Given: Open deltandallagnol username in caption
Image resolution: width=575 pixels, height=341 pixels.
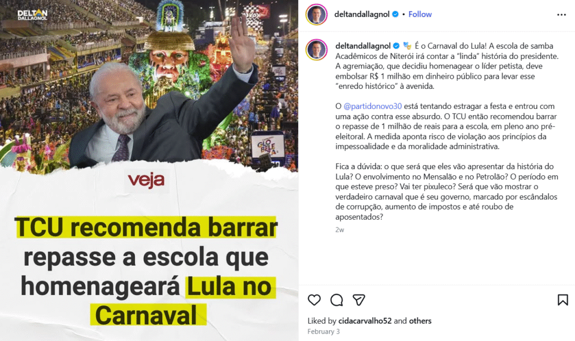Looking at the screenshot, I should click(363, 46).
